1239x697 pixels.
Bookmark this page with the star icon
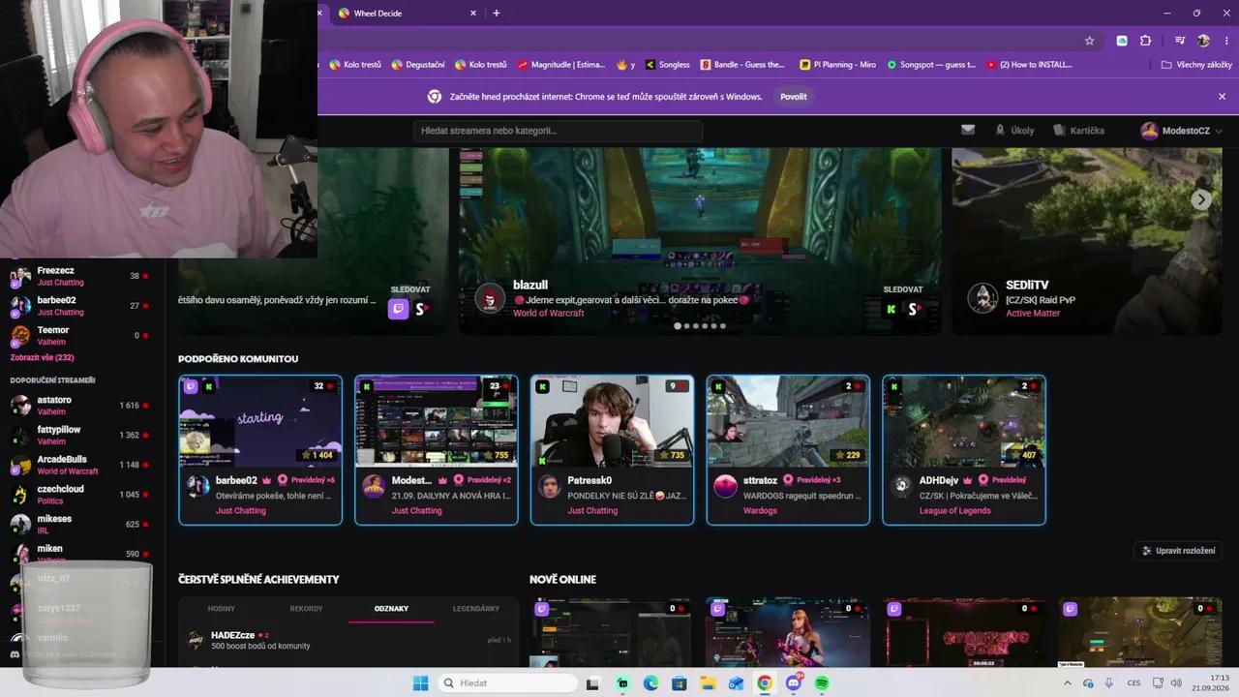pyautogui.click(x=1089, y=41)
